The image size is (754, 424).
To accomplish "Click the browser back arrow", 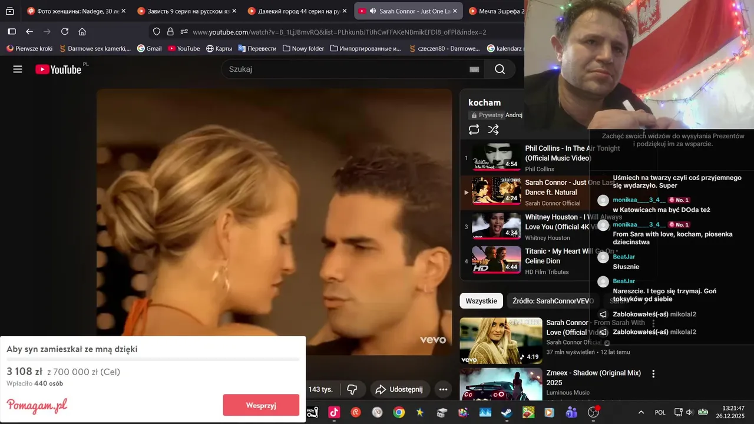I will coord(29,32).
